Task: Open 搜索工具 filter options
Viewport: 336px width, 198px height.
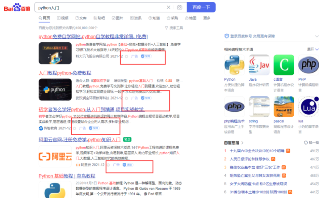Action: click(x=174, y=28)
